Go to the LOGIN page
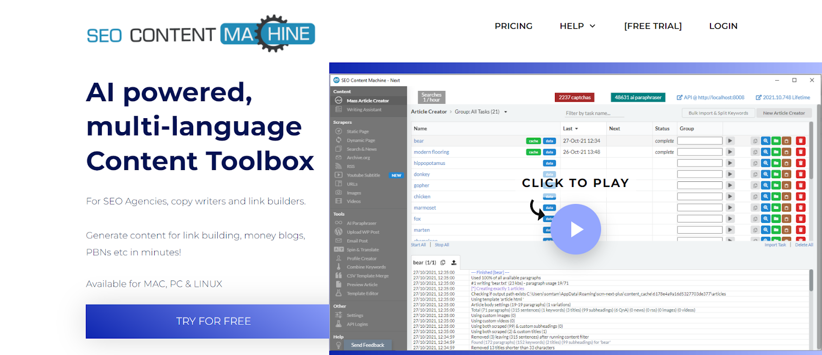Image resolution: width=822 pixels, height=355 pixels. pos(723,26)
